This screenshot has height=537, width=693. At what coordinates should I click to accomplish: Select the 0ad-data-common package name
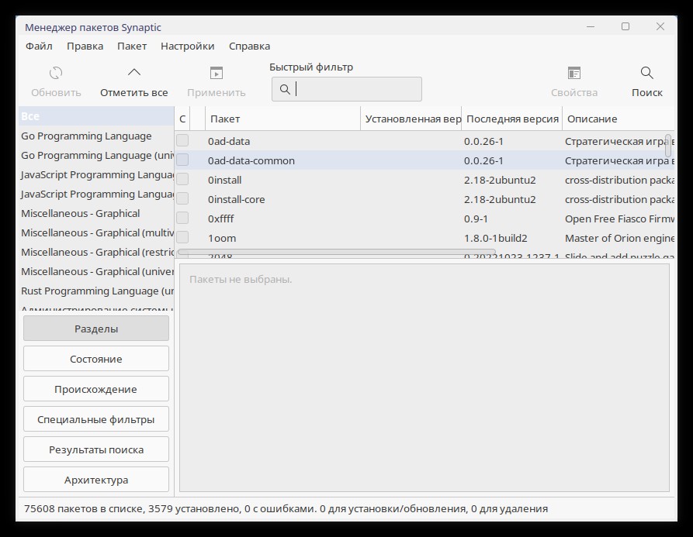click(x=251, y=160)
